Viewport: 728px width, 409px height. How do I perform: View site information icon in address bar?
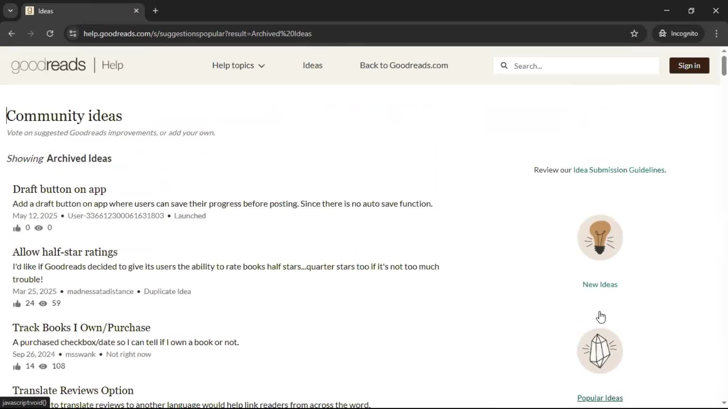pos(73,34)
